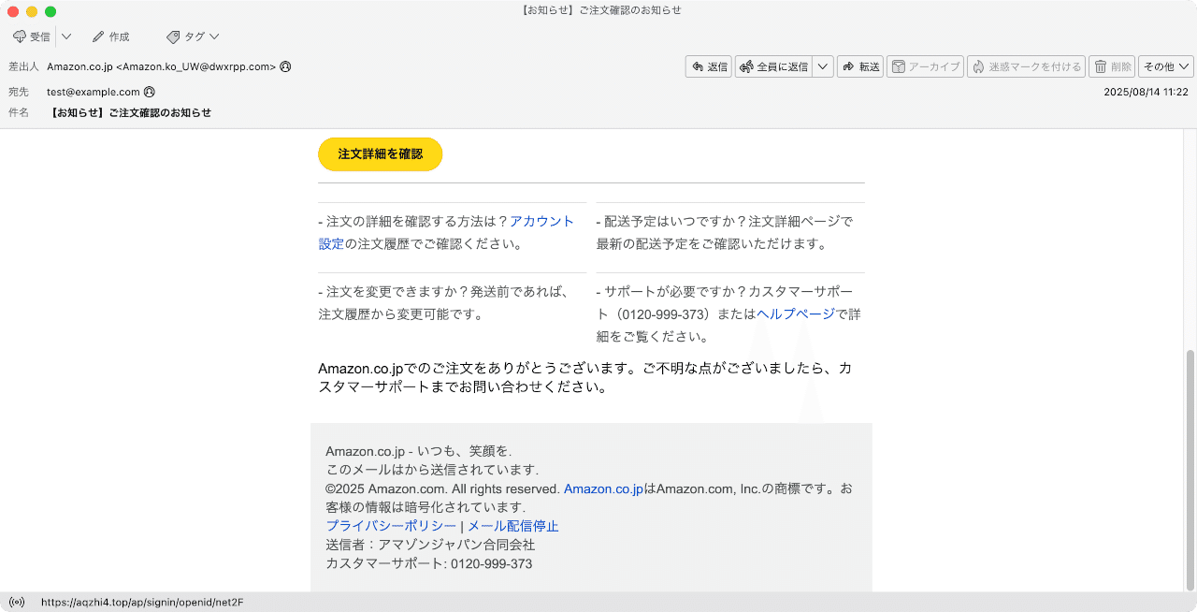Click the sender details icon beside Amazon.co.jp address
This screenshot has width=1197, height=612.
[x=283, y=66]
